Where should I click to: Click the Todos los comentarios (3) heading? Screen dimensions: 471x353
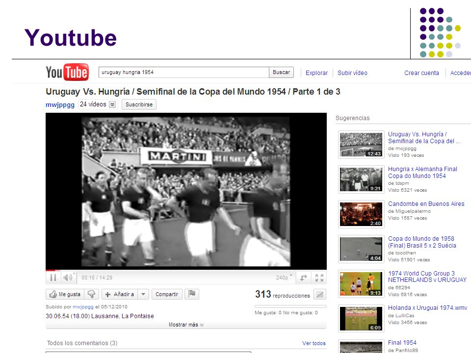click(x=82, y=343)
